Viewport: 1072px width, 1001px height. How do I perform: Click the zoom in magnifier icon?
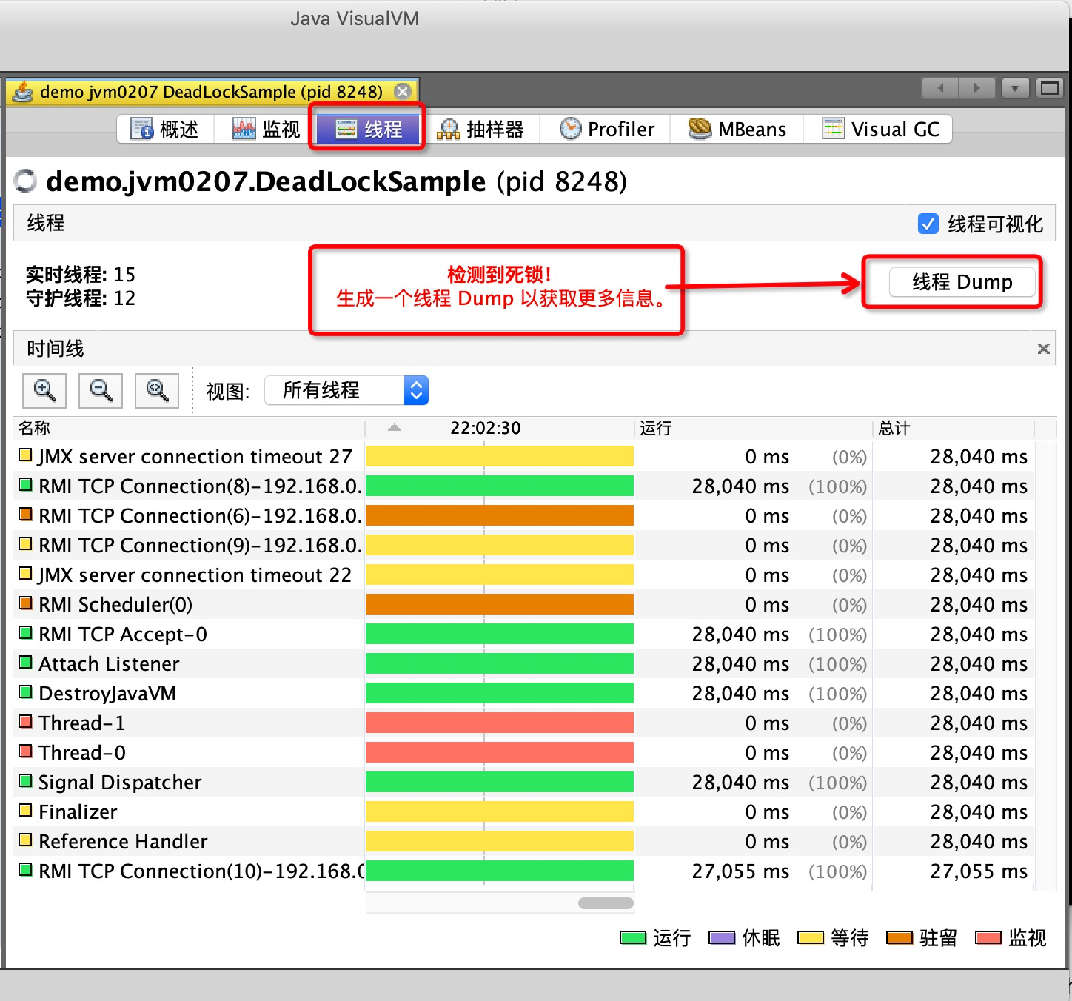44,390
